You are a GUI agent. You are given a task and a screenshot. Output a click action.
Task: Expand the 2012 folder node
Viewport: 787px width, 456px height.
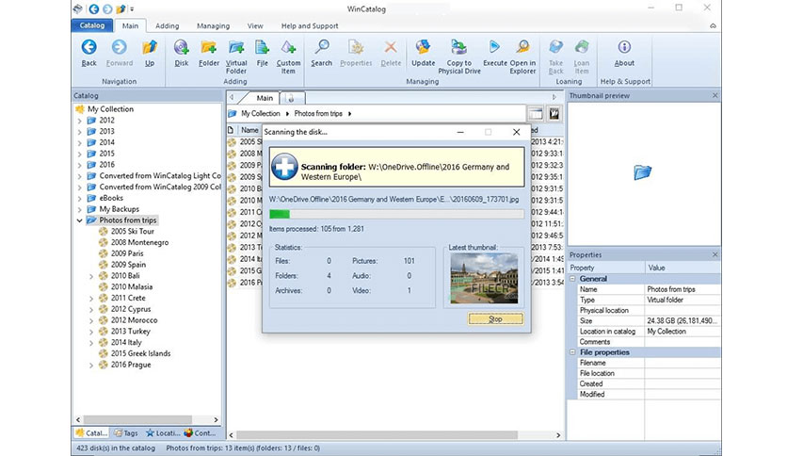point(79,121)
